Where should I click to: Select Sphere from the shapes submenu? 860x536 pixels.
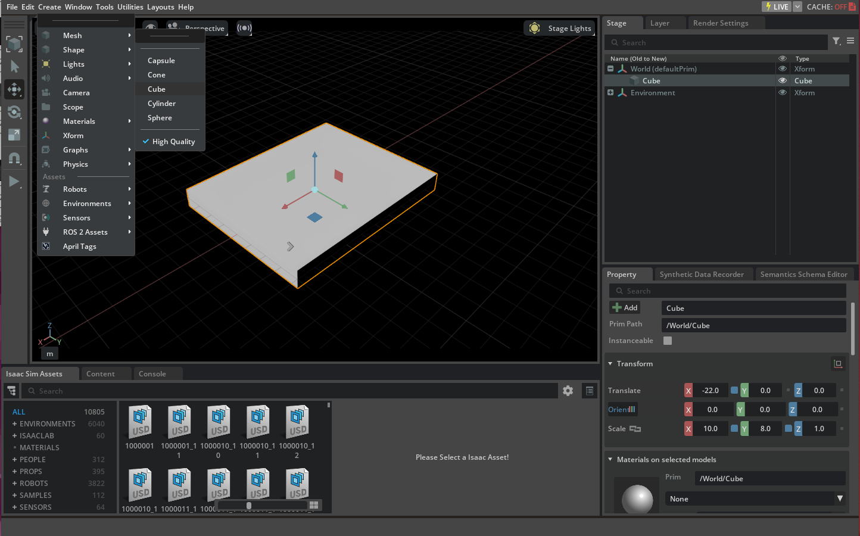click(158, 117)
